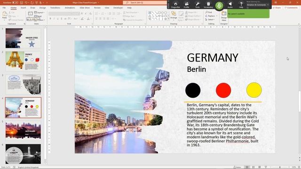Switch to the View tab

pos(107,8)
